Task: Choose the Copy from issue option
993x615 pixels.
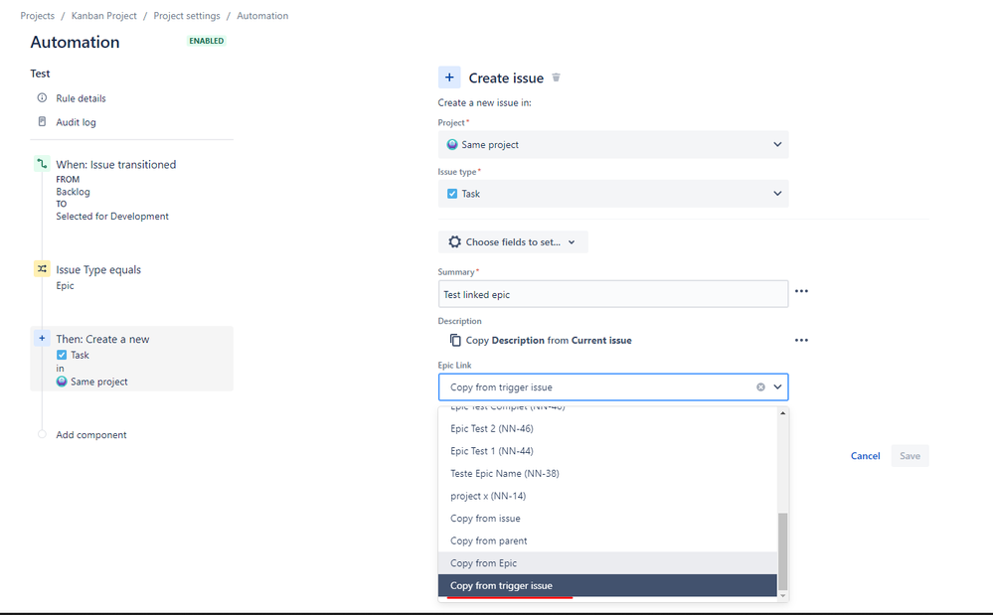Action: click(x=607, y=519)
